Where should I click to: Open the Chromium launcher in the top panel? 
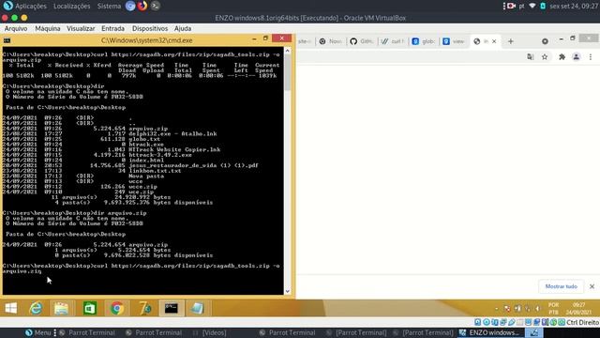pyautogui.click(x=130, y=6)
